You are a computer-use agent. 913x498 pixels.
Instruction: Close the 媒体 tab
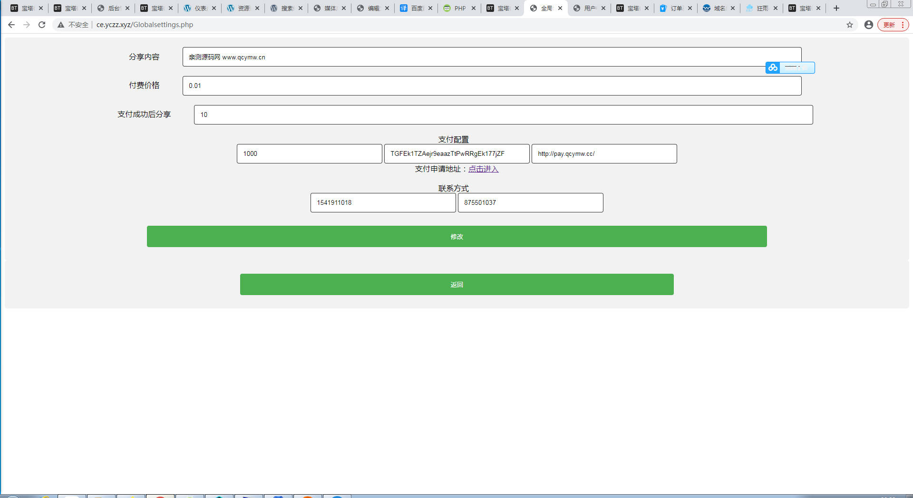pyautogui.click(x=344, y=8)
